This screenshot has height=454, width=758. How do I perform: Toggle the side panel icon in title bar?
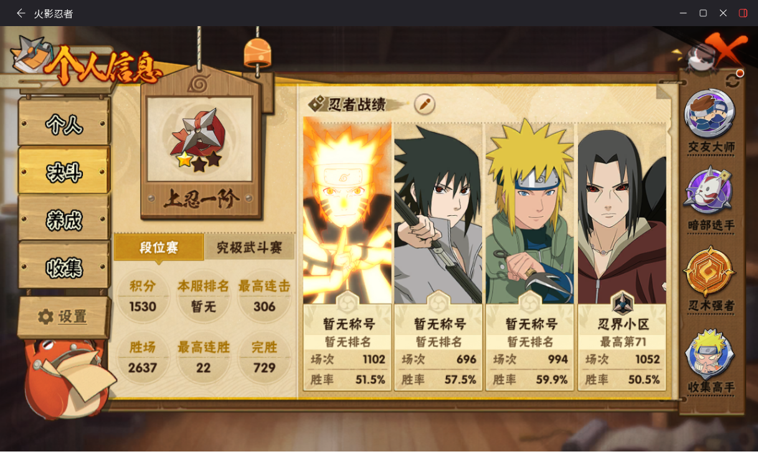pyautogui.click(x=743, y=13)
